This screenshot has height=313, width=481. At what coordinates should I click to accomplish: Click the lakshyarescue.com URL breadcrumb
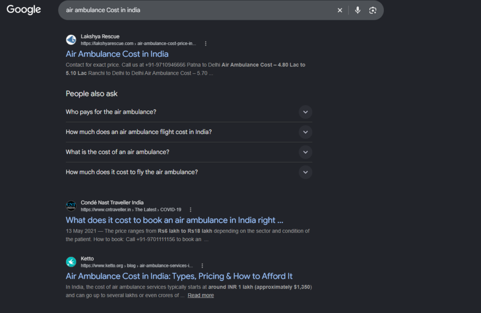[139, 44]
